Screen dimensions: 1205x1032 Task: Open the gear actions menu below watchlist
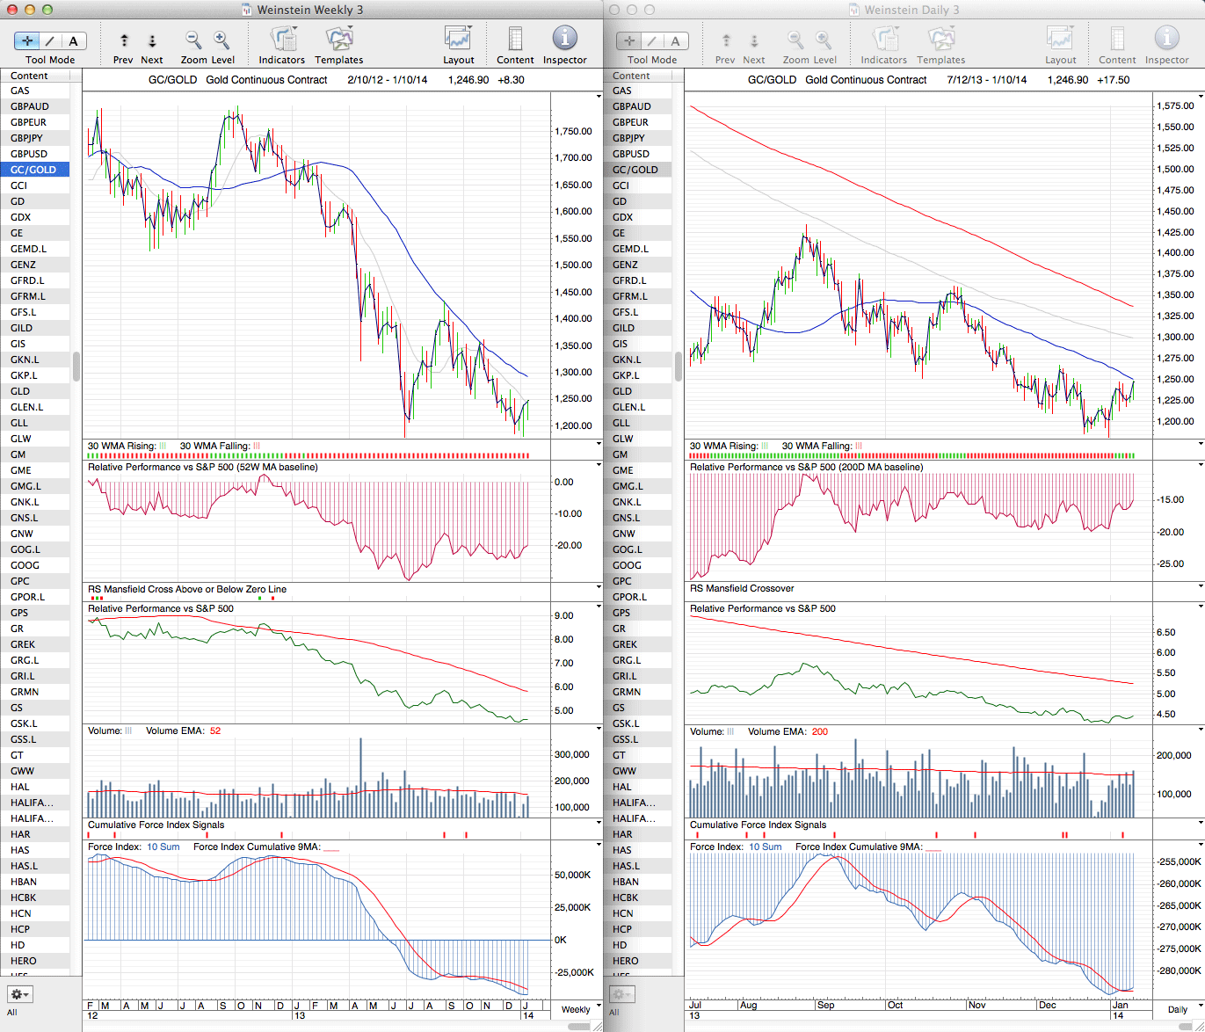click(x=19, y=994)
